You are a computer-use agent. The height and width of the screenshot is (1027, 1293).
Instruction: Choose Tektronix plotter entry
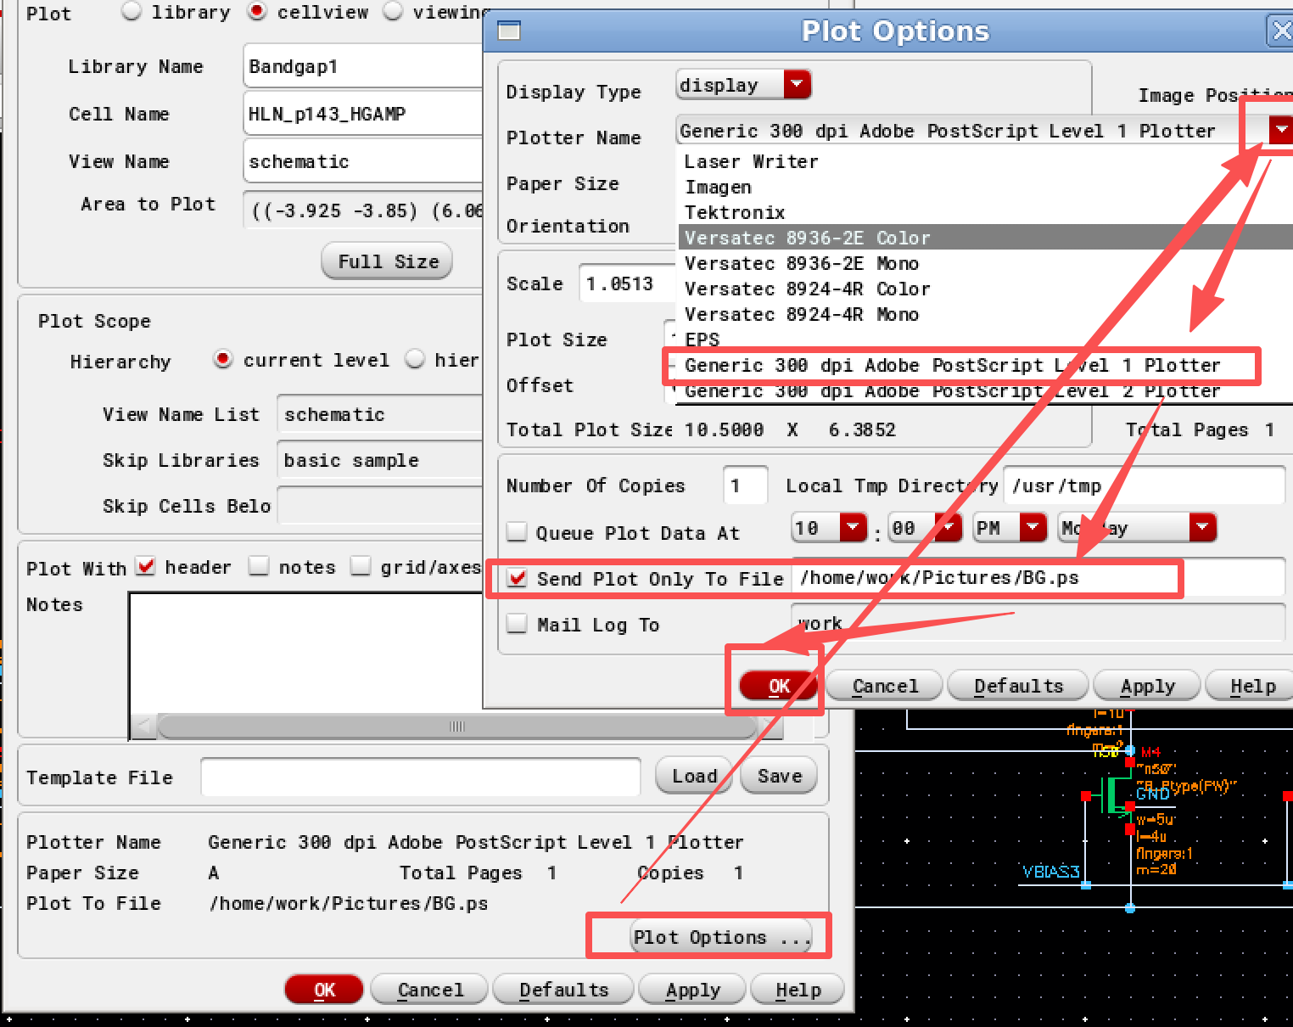(x=986, y=212)
